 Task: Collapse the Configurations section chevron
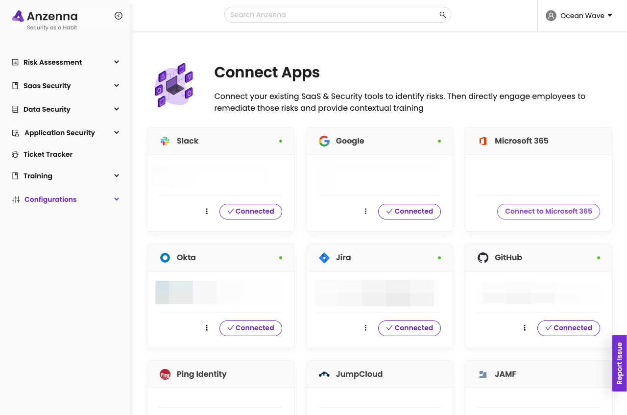coord(117,199)
